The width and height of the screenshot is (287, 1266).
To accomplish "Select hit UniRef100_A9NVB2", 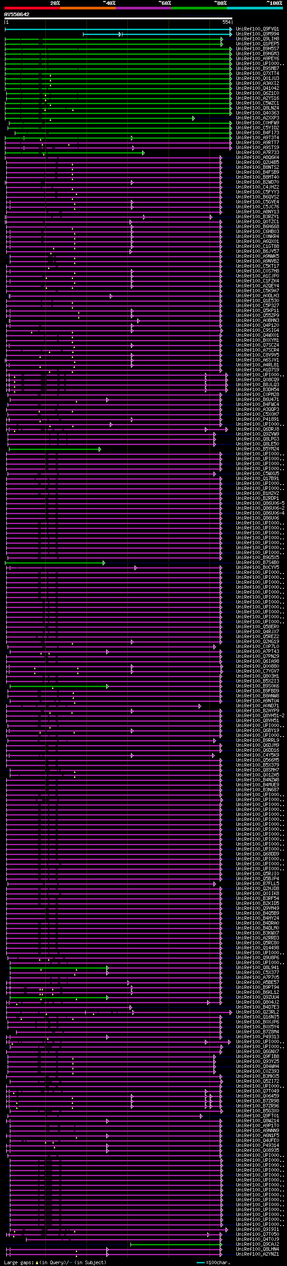I will coord(257,261).
